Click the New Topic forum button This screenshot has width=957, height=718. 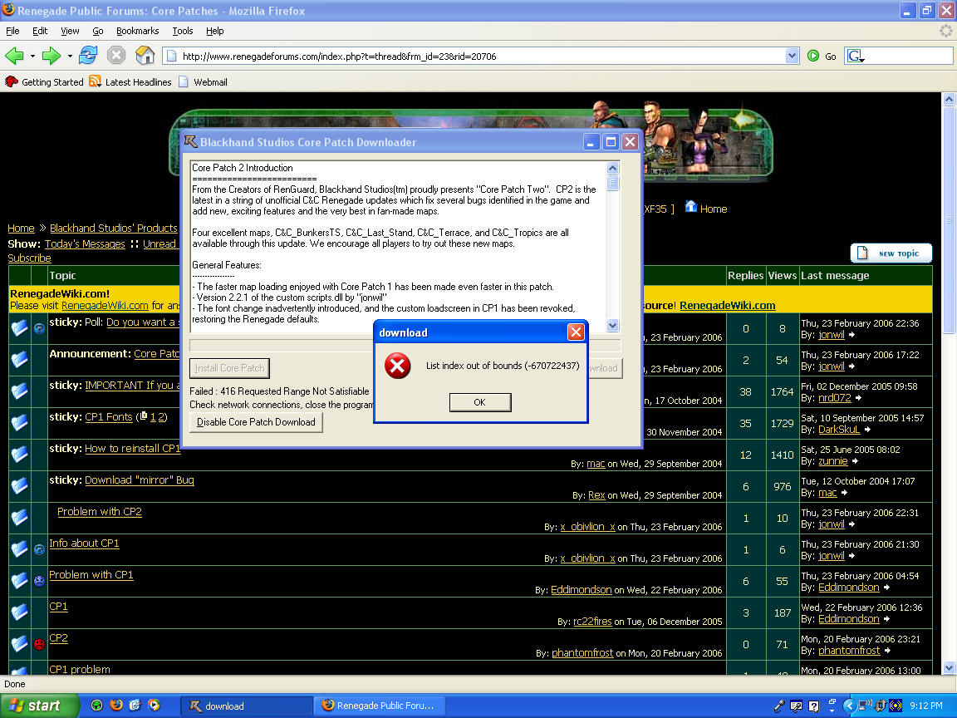(891, 253)
